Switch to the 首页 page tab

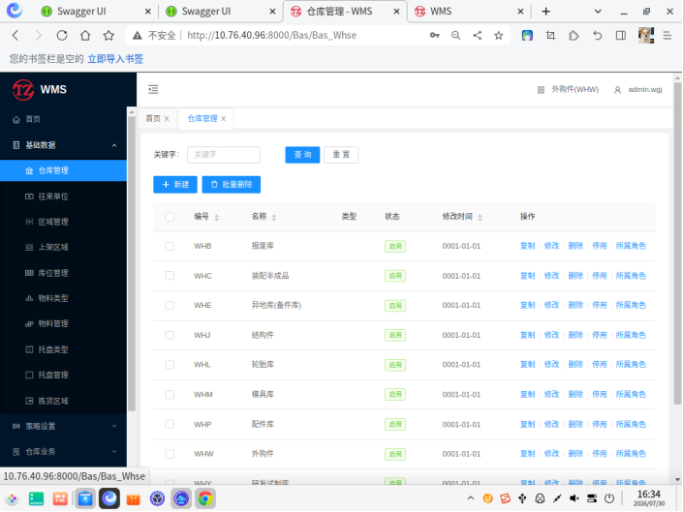pos(153,118)
